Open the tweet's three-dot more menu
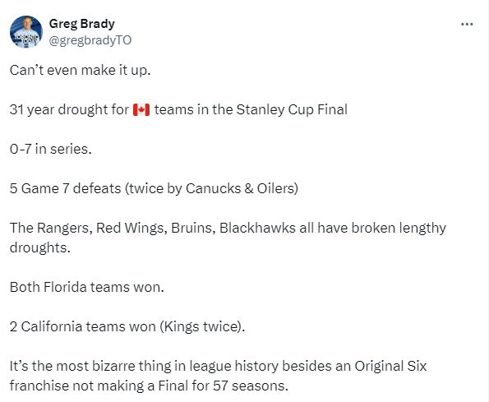This screenshot has width=489, height=402. pos(467,24)
